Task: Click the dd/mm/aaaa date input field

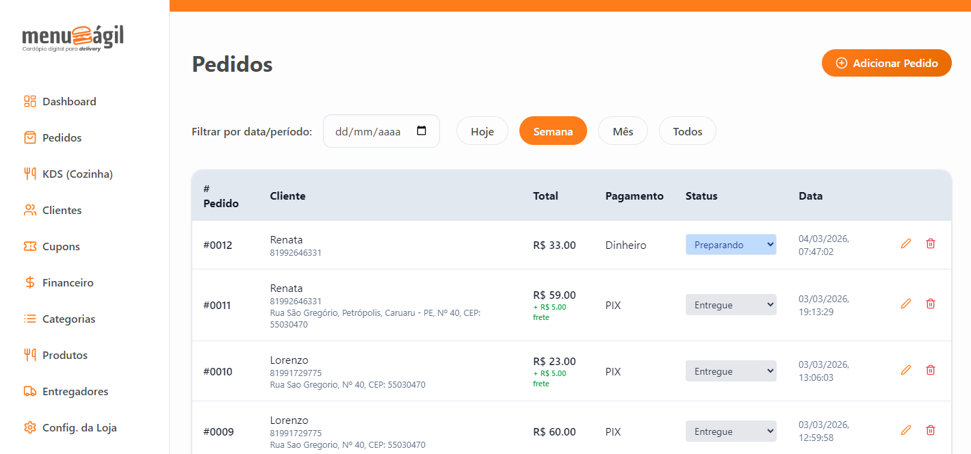Action: (367, 131)
